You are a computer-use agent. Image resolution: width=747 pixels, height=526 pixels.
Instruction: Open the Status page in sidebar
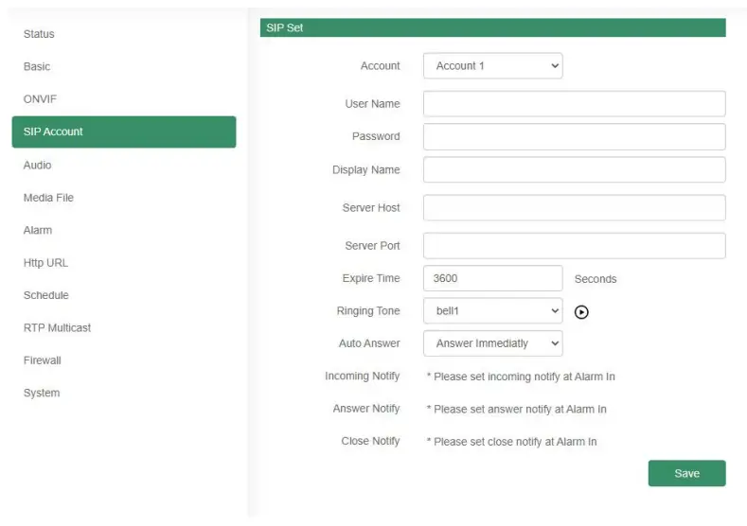point(39,34)
